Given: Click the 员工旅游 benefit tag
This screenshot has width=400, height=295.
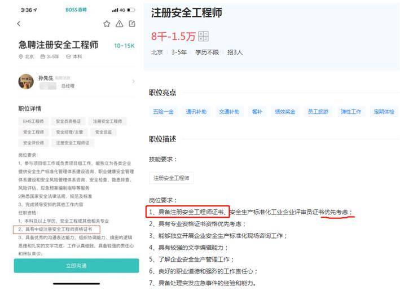Looking at the screenshot, I should click(x=318, y=112).
